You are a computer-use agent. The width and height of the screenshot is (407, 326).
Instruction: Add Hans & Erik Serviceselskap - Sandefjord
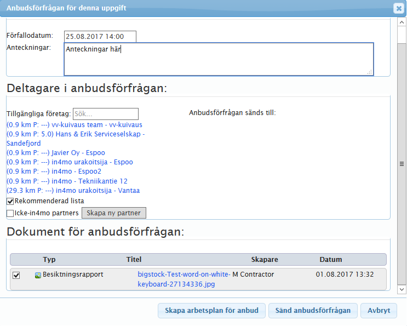(x=76, y=134)
